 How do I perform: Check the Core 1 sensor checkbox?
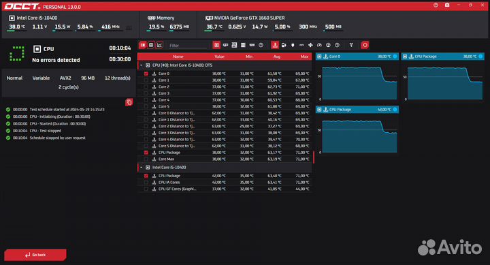[x=146, y=80]
